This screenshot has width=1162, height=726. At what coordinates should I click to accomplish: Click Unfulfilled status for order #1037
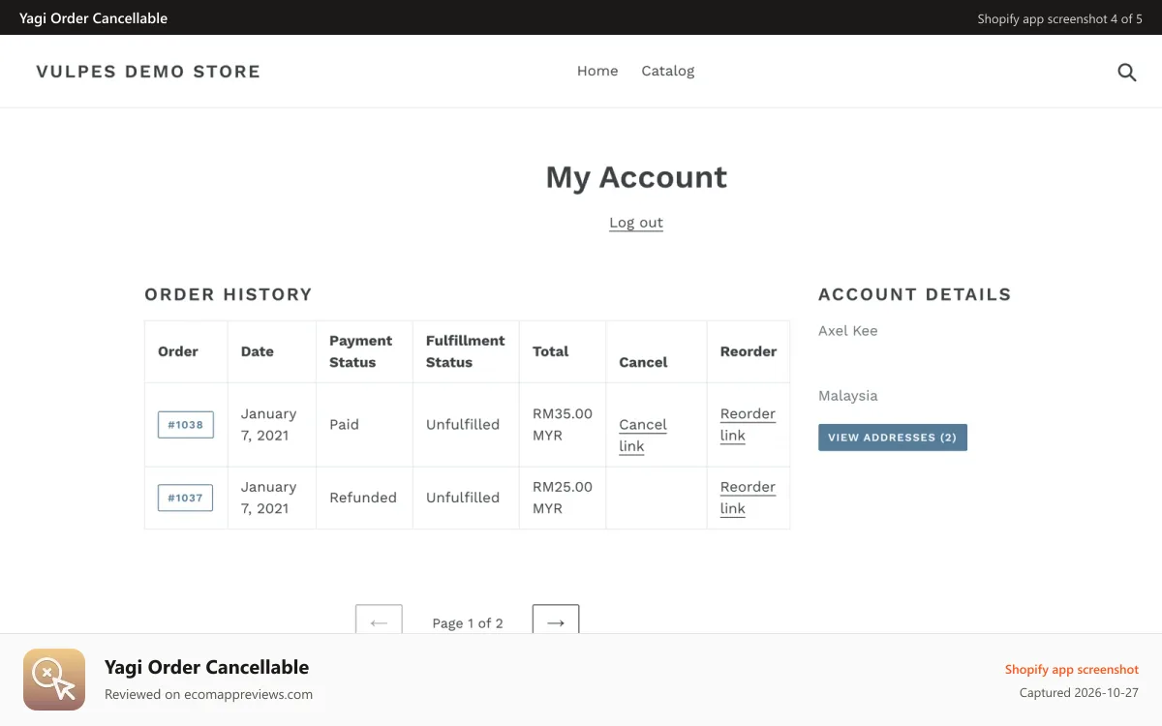[x=463, y=498]
